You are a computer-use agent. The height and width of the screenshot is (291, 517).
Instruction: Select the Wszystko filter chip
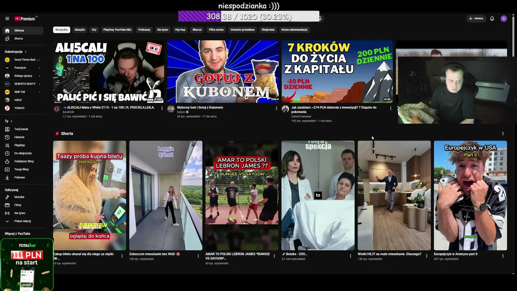[x=61, y=30]
